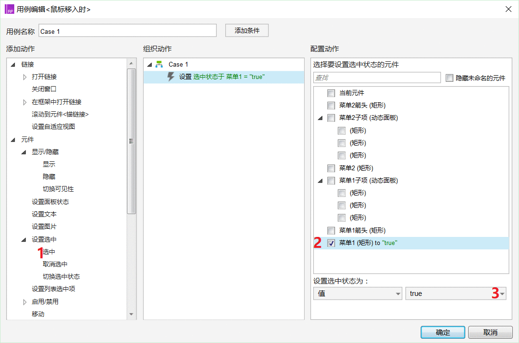
Task: Open the true value dropdown
Action: (456, 294)
